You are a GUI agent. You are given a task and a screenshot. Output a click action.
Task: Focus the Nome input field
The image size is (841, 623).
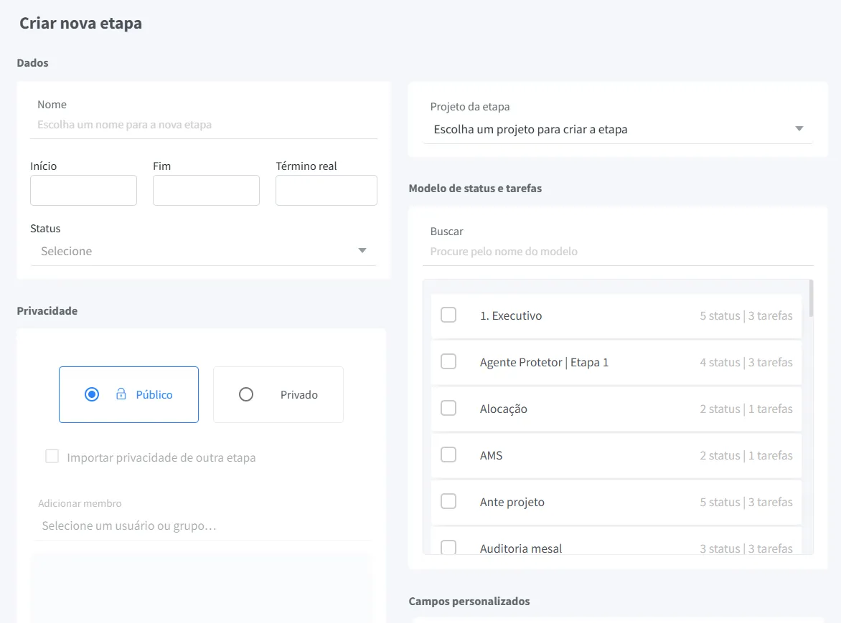point(204,125)
